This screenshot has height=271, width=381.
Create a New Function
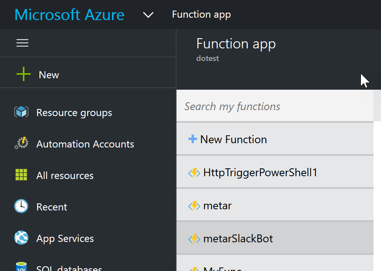point(275,139)
